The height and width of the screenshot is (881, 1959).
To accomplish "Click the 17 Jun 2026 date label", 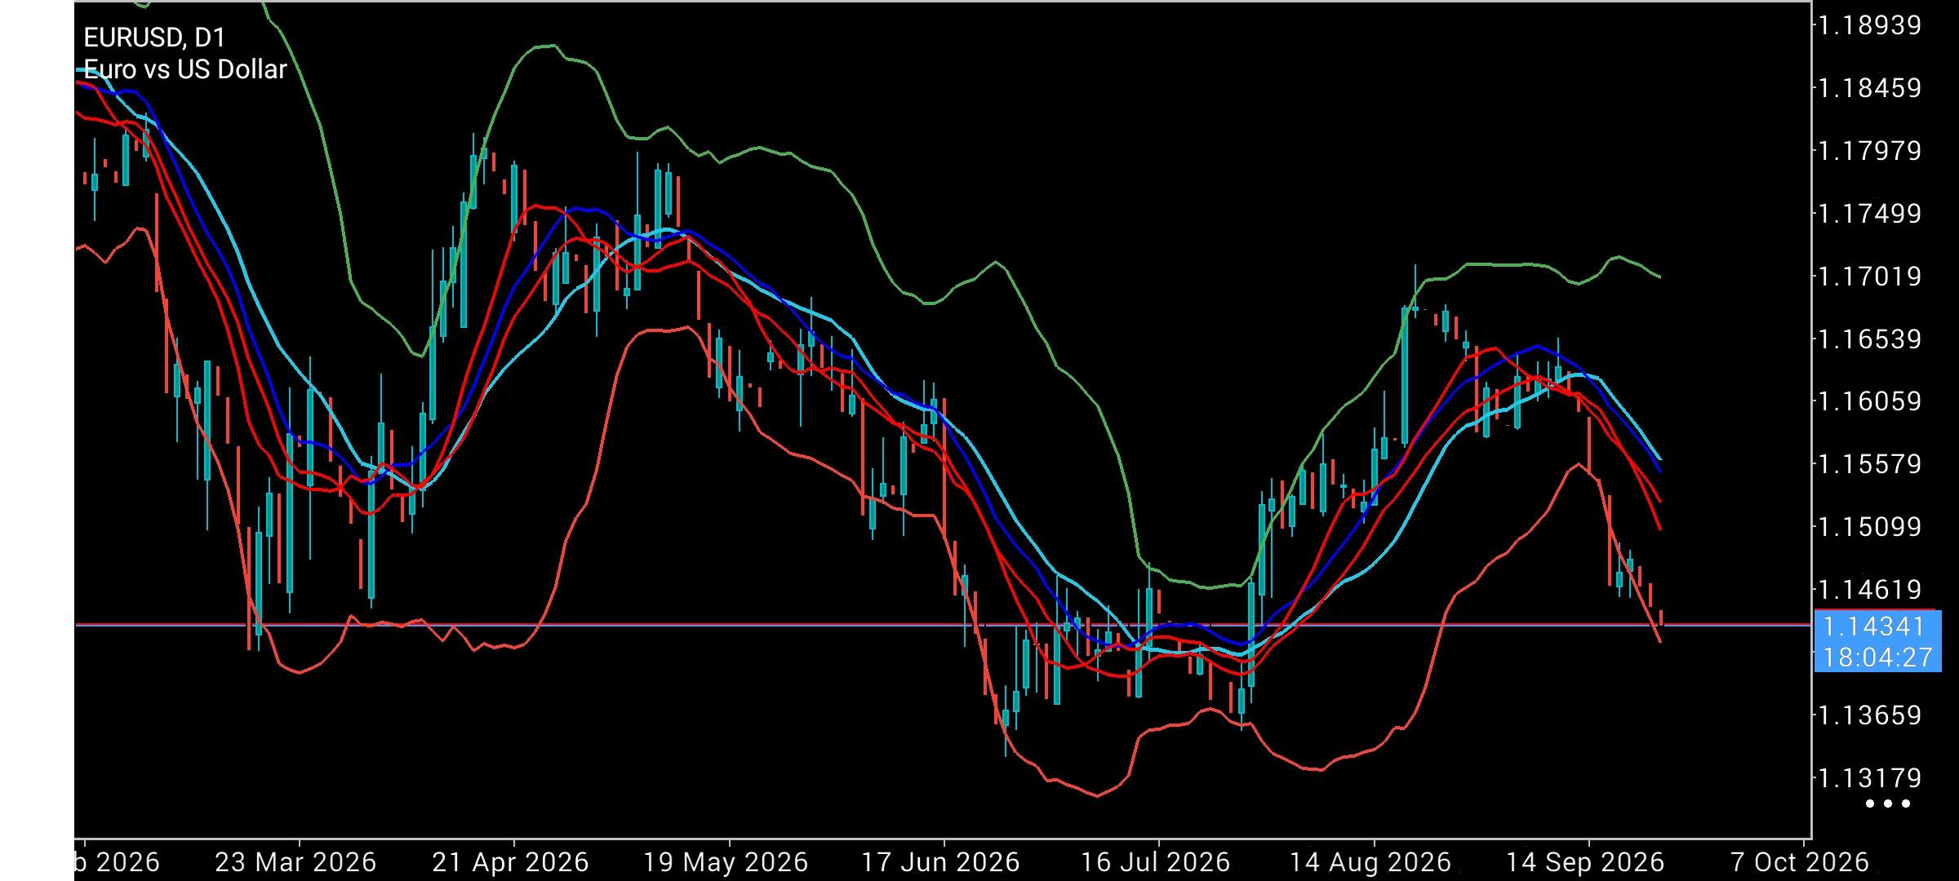I will 941,862.
